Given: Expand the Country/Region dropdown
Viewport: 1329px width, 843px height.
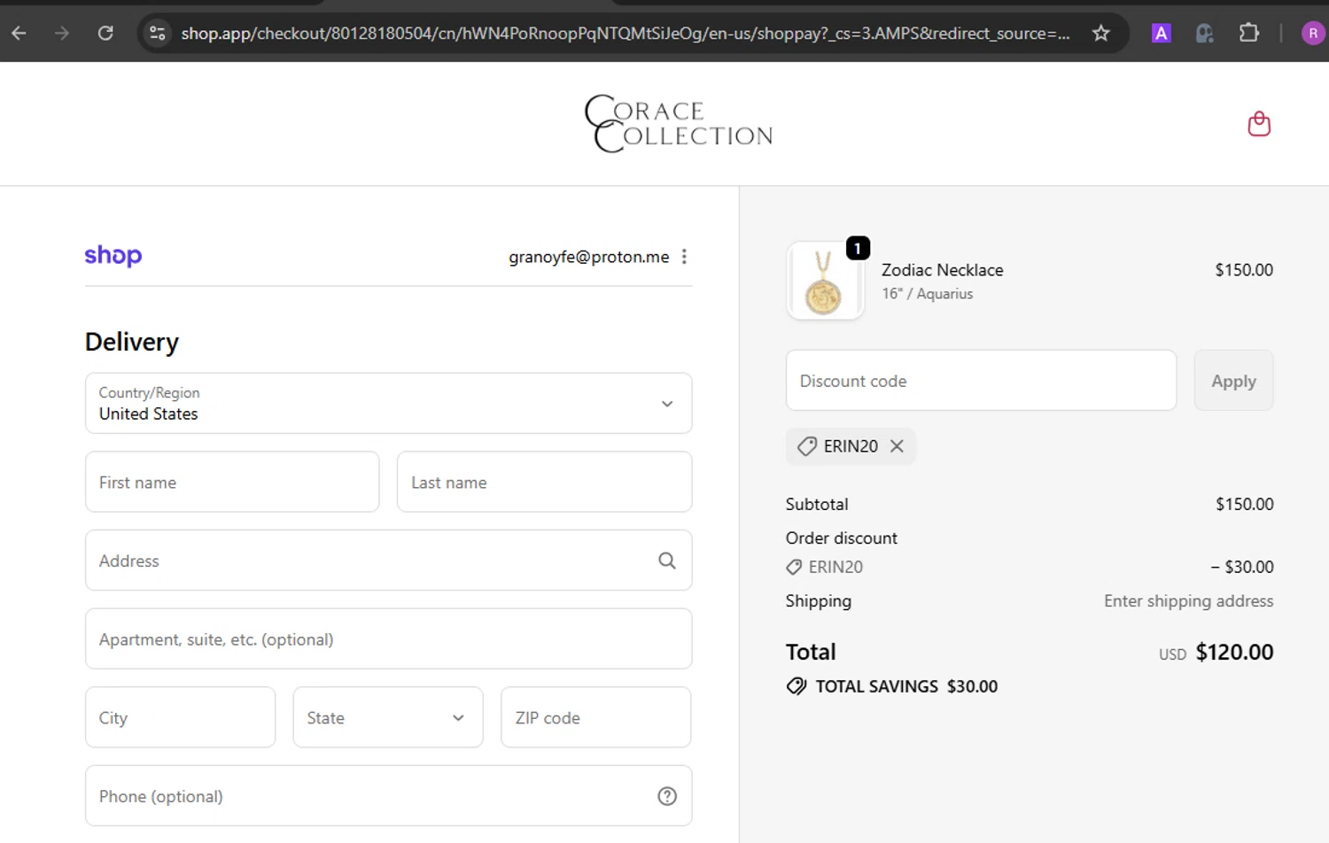Looking at the screenshot, I should tap(388, 403).
